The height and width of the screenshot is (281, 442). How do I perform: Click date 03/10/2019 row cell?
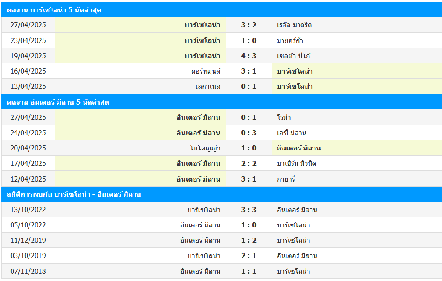[x=28, y=255]
